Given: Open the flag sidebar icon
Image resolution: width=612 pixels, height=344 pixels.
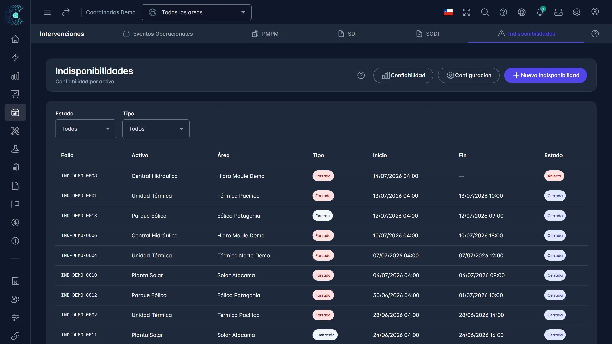Looking at the screenshot, I should pyautogui.click(x=15, y=204).
